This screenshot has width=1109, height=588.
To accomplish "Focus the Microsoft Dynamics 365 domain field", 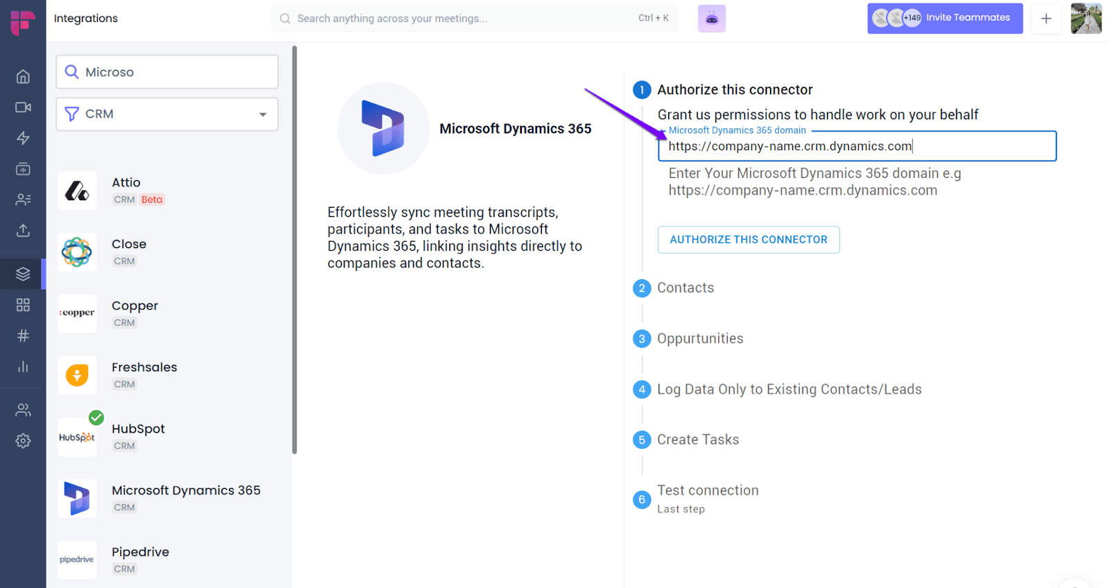I will 857,146.
